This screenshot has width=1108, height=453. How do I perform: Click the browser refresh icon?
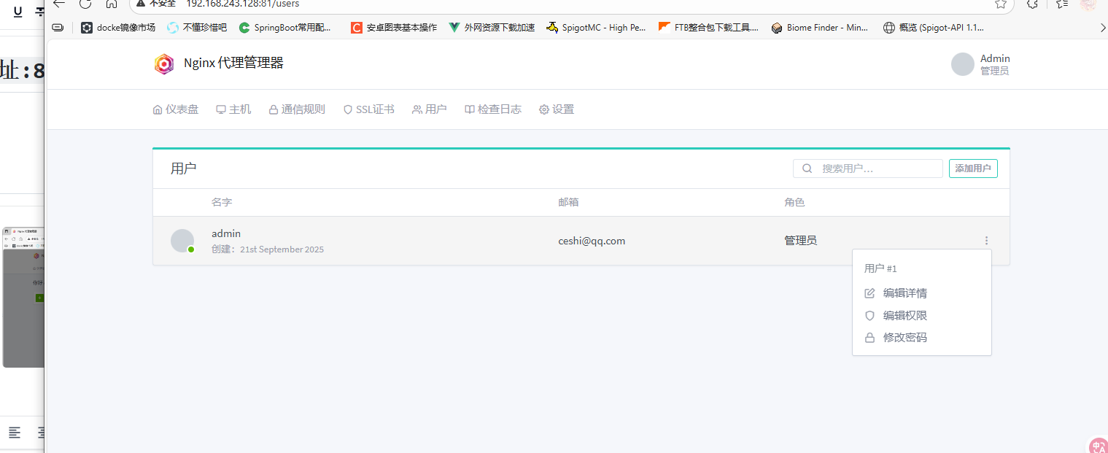coord(85,4)
